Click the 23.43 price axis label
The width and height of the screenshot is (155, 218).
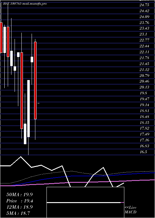click(144, 29)
